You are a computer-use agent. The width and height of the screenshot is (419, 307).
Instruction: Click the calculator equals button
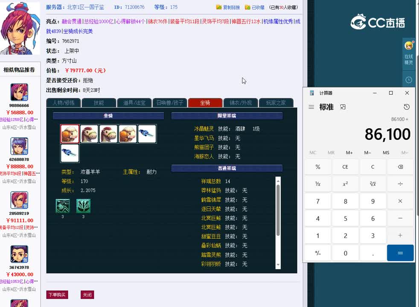[x=400, y=253]
